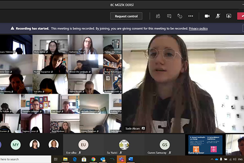Image resolution: width=244 pixels, height=163 pixels.
Task: Select the Gunes Samuray participant tile
Action: (165, 145)
